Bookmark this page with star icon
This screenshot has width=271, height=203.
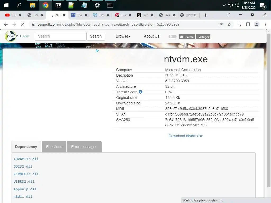click(229, 24)
